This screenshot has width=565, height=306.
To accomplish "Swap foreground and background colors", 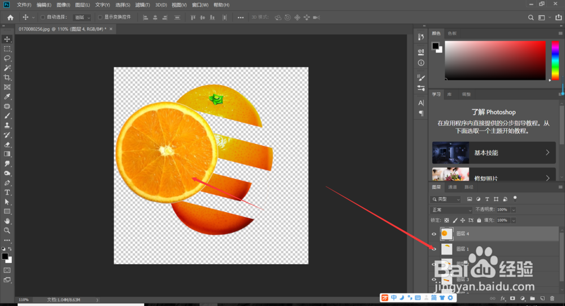I will coord(10,249).
